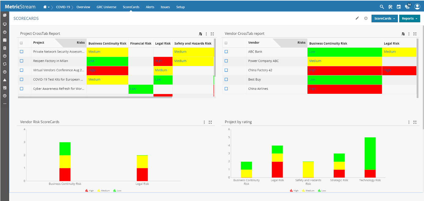
Task: Click the pencil edit icon beside ScoreCards button
Action: (x=357, y=18)
